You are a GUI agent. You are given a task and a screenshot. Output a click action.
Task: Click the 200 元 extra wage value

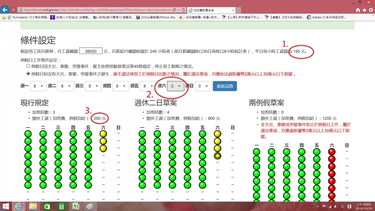[x=99, y=118]
